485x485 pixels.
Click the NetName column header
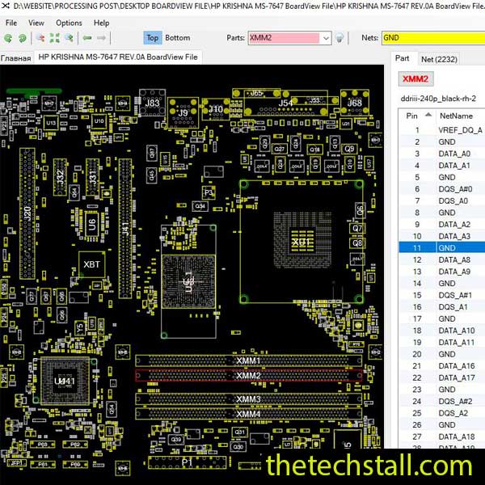454,116
